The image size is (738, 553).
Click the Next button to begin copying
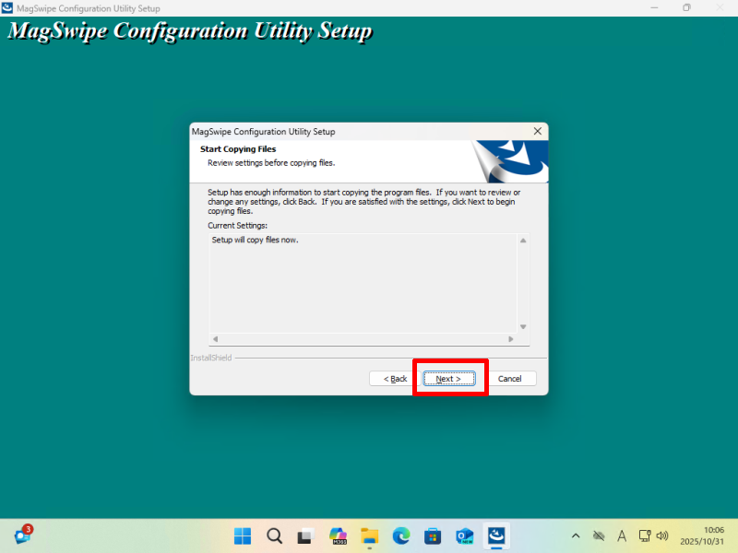coord(448,379)
